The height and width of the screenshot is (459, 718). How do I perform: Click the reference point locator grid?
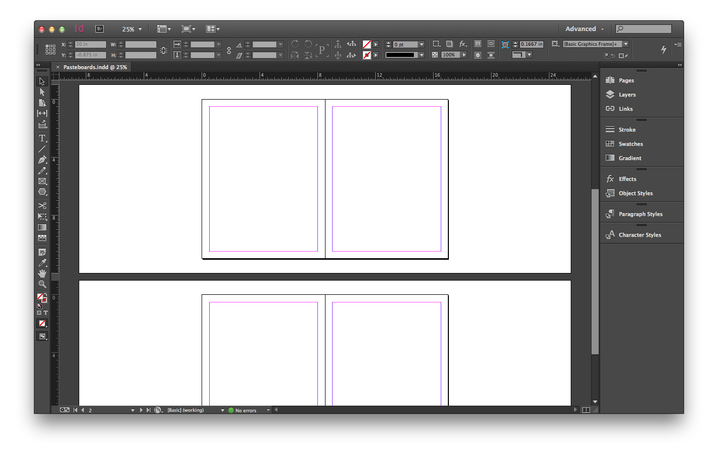click(x=50, y=49)
